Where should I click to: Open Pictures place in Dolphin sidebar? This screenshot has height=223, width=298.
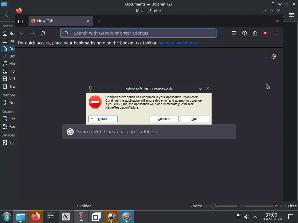[8, 71]
